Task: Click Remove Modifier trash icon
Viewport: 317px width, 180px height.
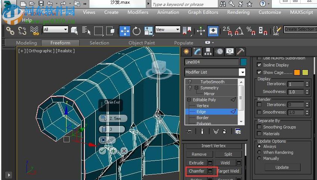Action: pos(224,131)
